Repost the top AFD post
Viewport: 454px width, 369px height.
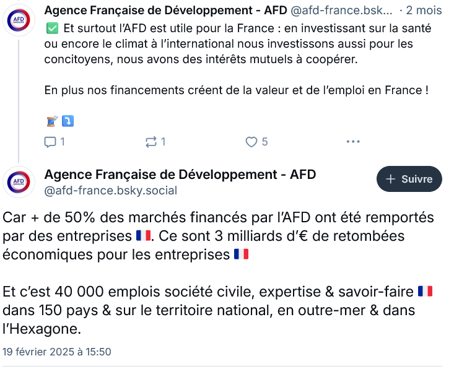(x=151, y=142)
